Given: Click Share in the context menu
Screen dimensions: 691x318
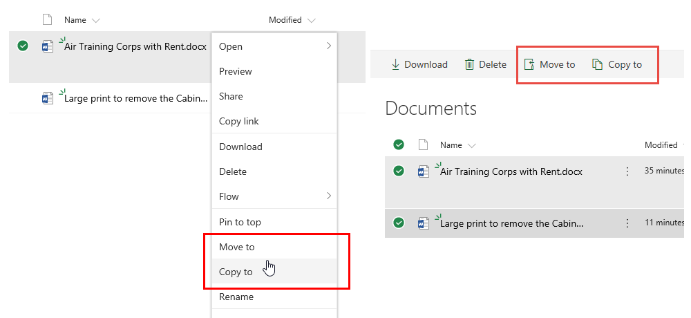Looking at the screenshot, I should coord(231,96).
